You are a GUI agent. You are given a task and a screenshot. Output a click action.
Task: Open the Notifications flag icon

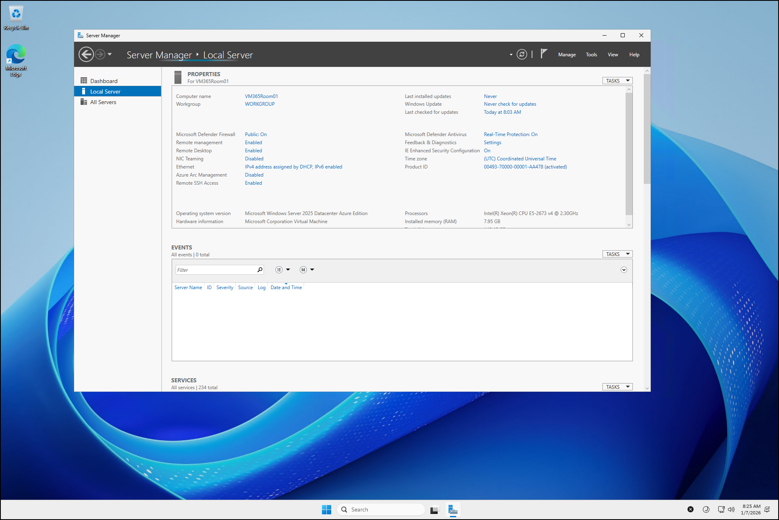pyautogui.click(x=544, y=54)
